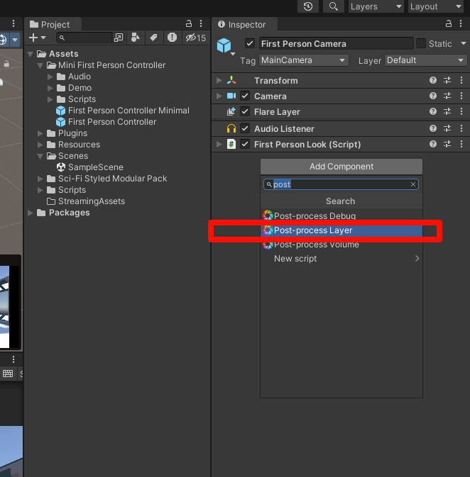Collapse the Assets folder
The image size is (470, 477).
(31, 54)
